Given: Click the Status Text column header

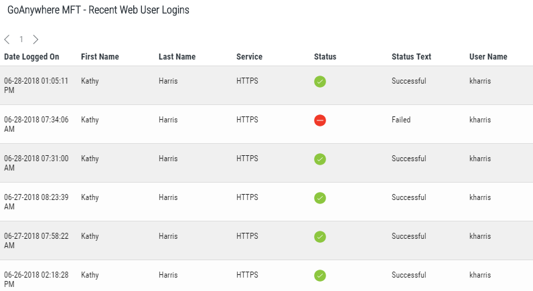Looking at the screenshot, I should point(411,57).
